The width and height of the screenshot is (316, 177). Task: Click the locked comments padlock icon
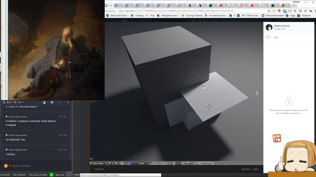click(288, 101)
